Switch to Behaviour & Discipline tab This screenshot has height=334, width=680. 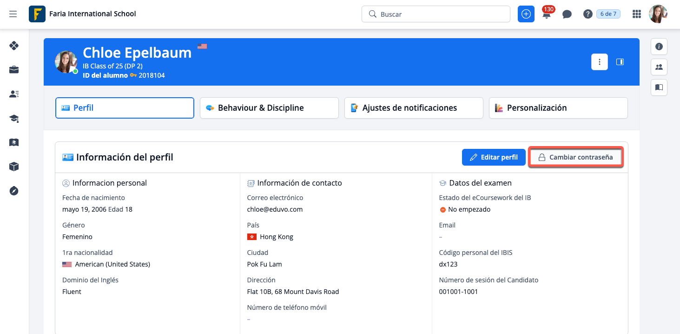tap(269, 108)
